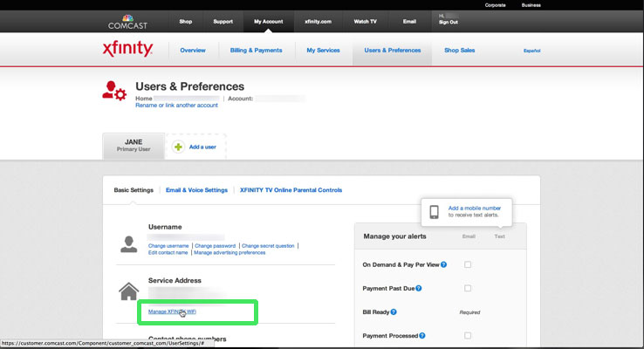Check the Payment Past Due email checkbox
Image resolution: width=644 pixels, height=349 pixels.
468,288
